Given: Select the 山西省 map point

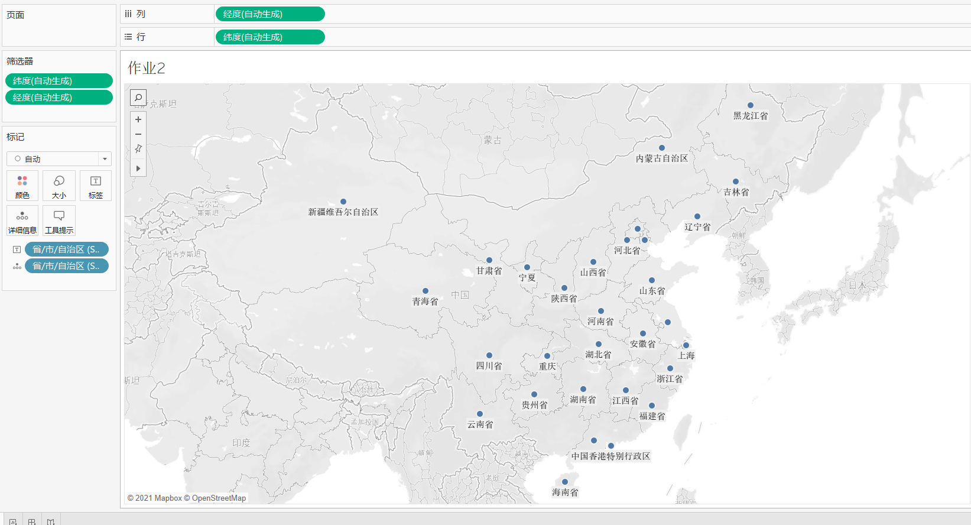Looking at the screenshot, I should 593,262.
